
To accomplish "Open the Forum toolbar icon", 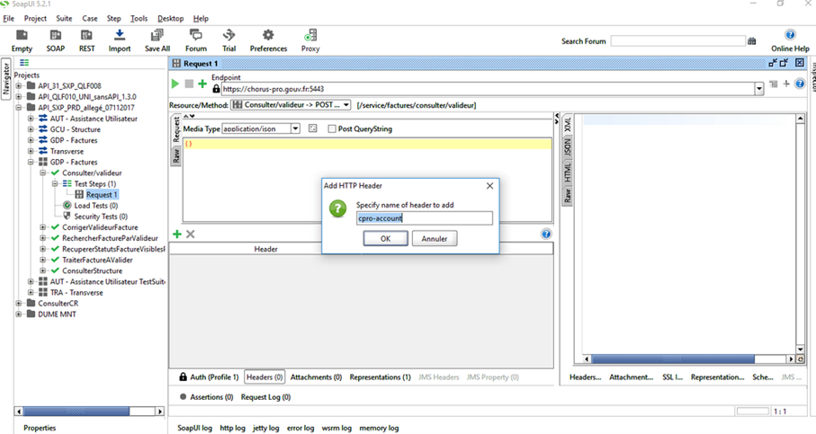I will (195, 40).
